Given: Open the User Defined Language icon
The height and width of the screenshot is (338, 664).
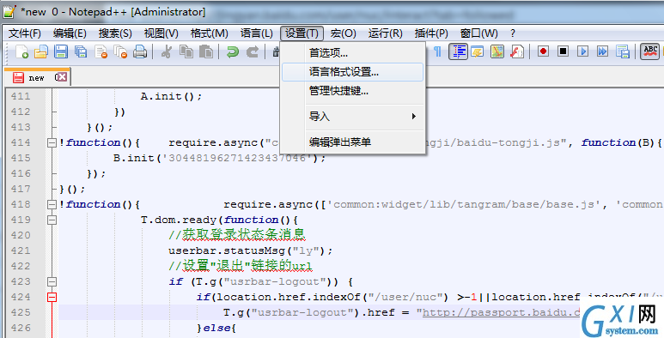Looking at the screenshot, I should pyautogui.click(x=478, y=51).
